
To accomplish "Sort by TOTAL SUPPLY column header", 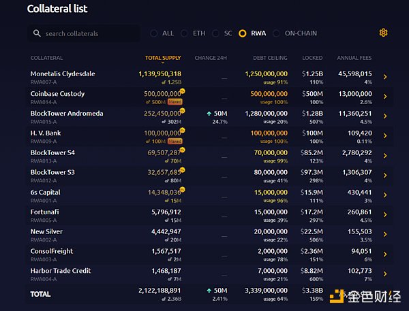I will click(x=163, y=58).
